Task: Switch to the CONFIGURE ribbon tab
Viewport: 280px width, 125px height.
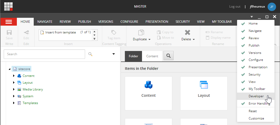Action: pos(129,22)
